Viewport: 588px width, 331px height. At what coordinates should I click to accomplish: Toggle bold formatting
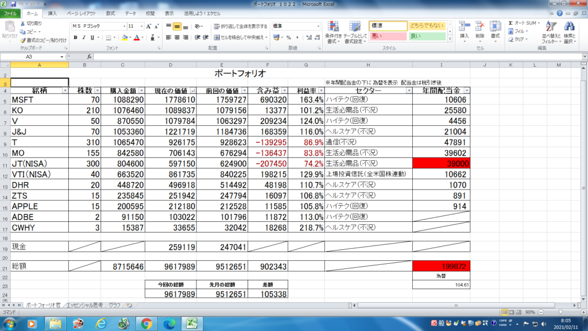(x=75, y=37)
